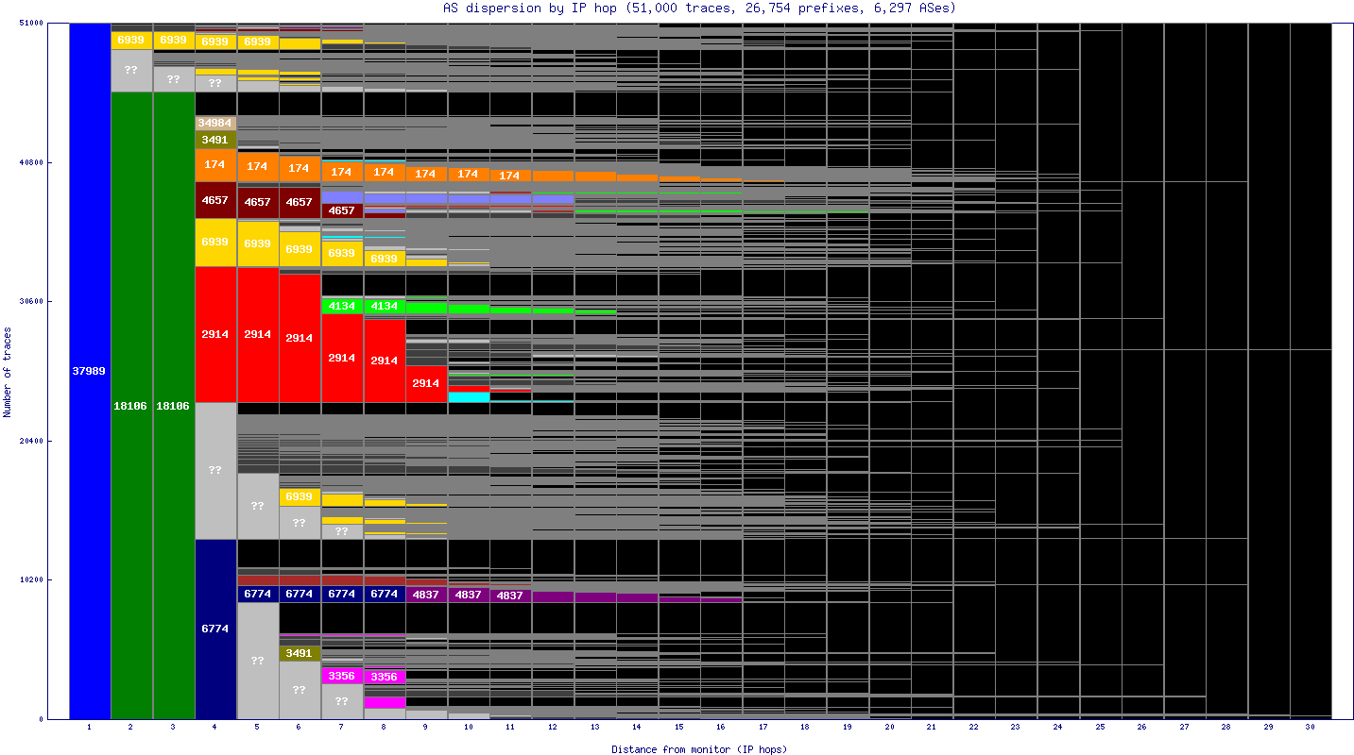Click the red 2914 block at hop 5
Viewport: 1354px width, 755px height.
(258, 334)
